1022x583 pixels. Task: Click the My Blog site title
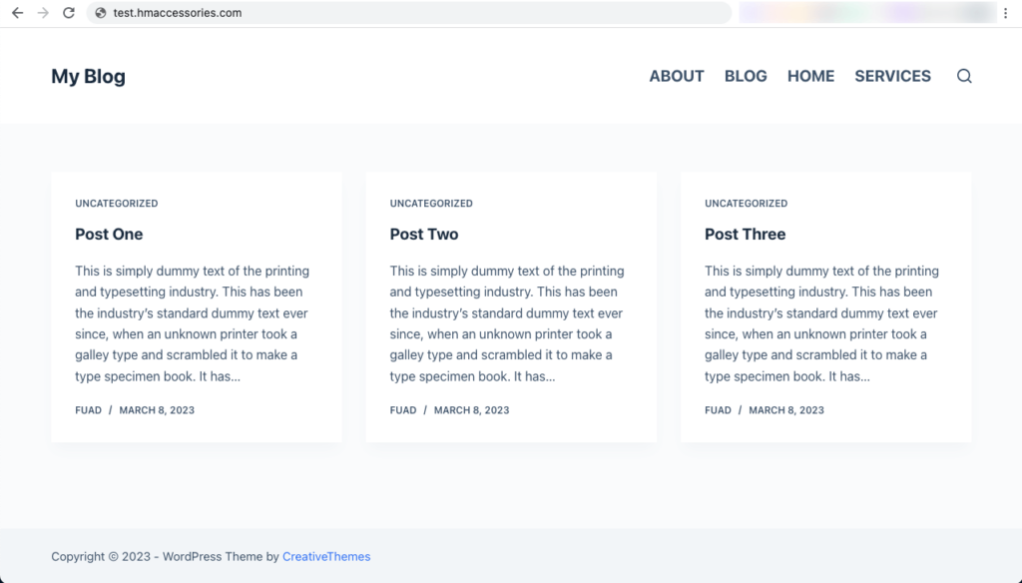[89, 76]
